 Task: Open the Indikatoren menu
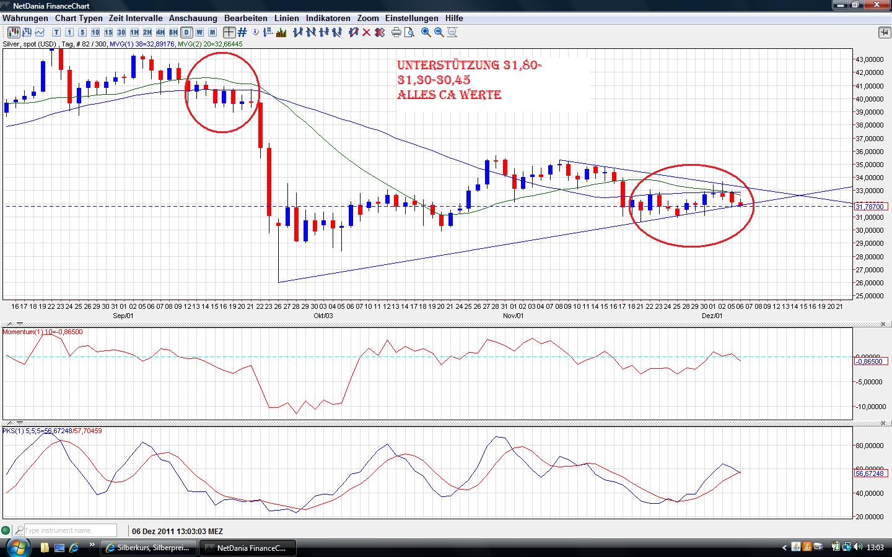tap(328, 19)
